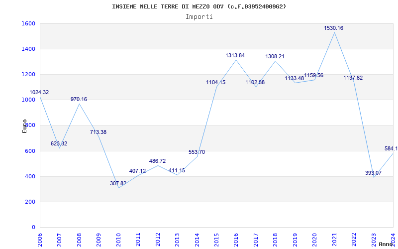Click the 600 y-axis tick label
This screenshot has height=249, width=398.
tap(29, 151)
